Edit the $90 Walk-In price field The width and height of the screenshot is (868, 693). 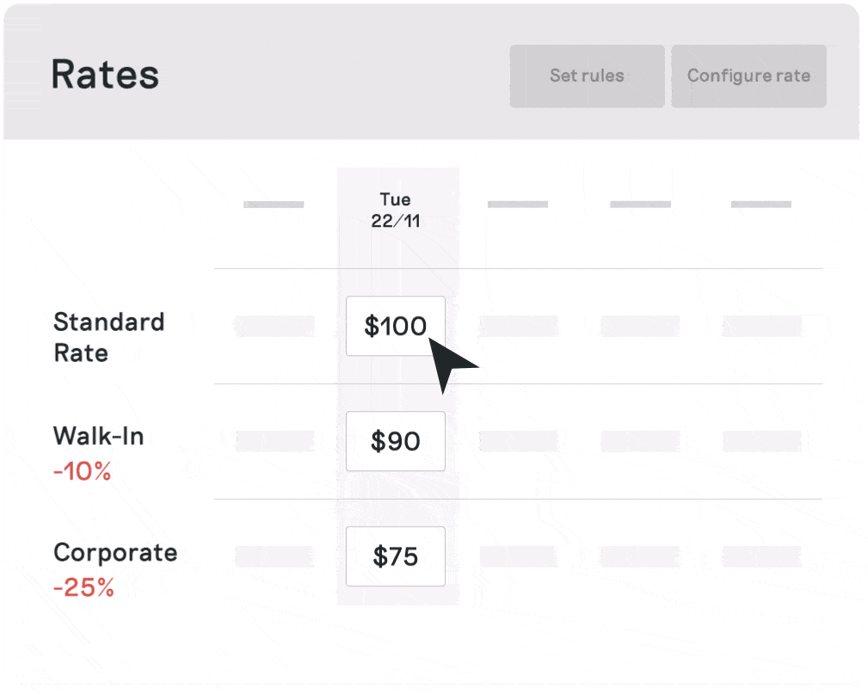click(395, 441)
